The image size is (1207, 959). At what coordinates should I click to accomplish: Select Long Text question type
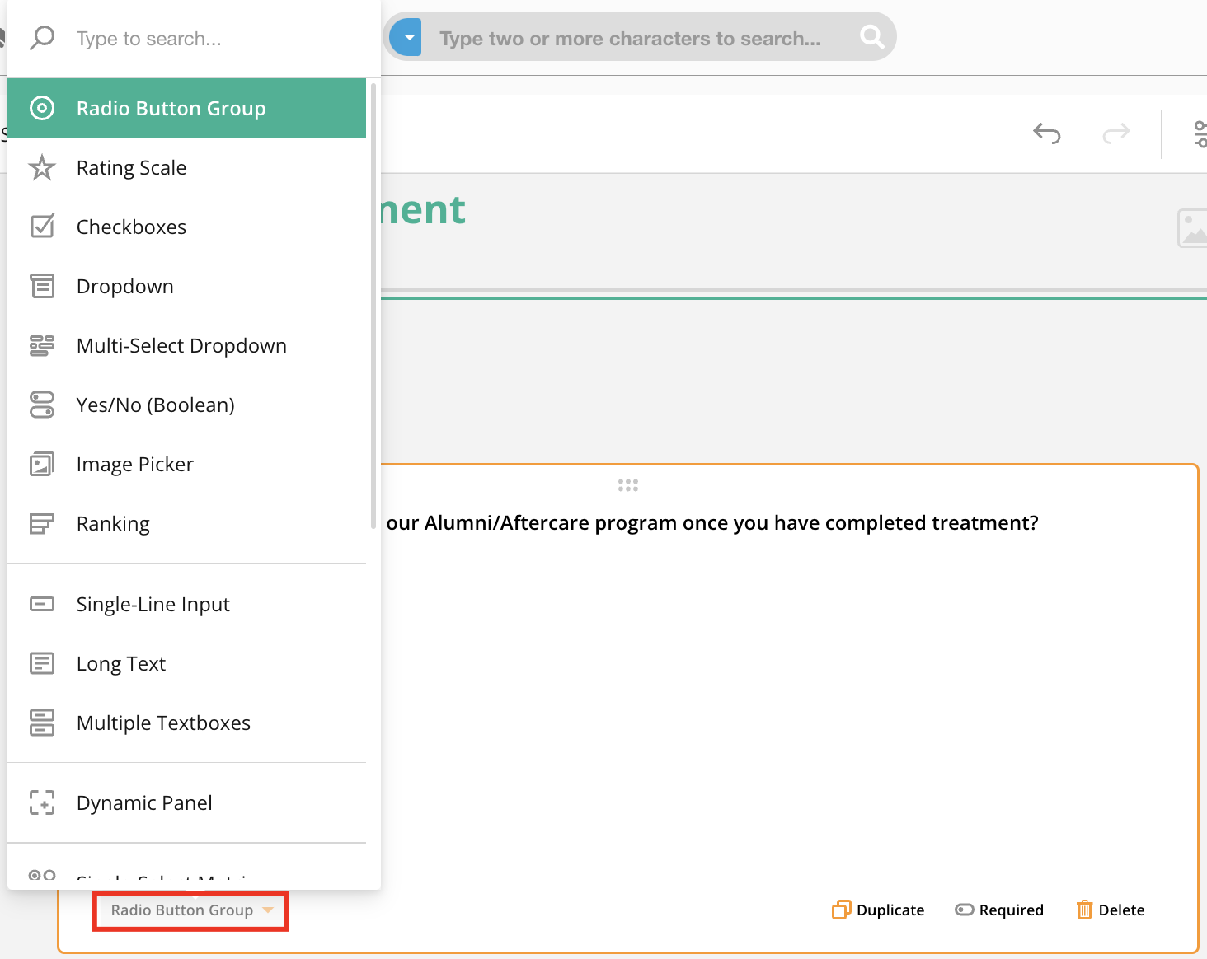click(120, 664)
